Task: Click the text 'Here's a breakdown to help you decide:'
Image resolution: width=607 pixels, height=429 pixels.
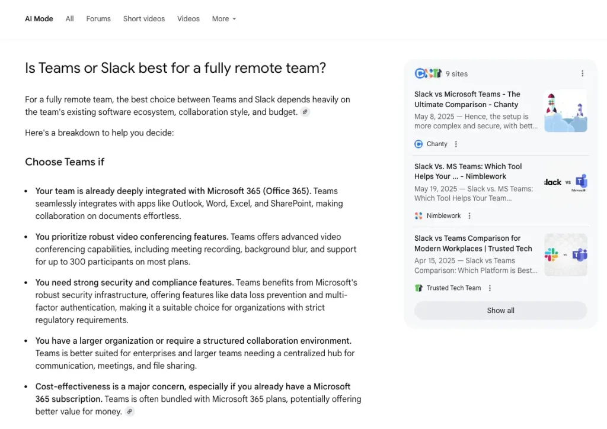Action: click(100, 133)
